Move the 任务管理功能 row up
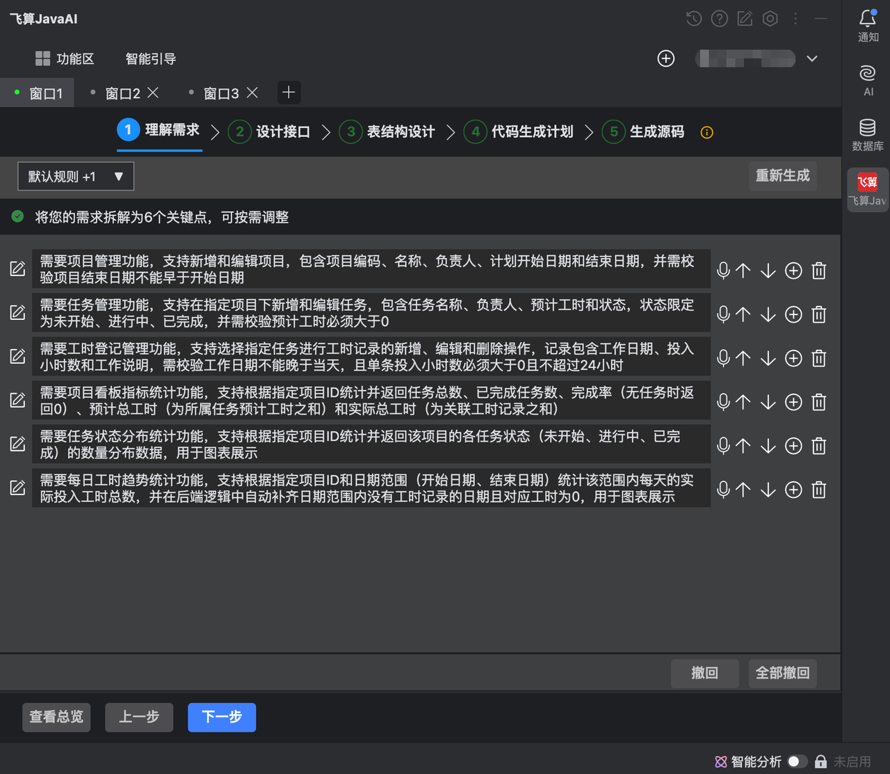This screenshot has width=890, height=774. click(x=743, y=314)
